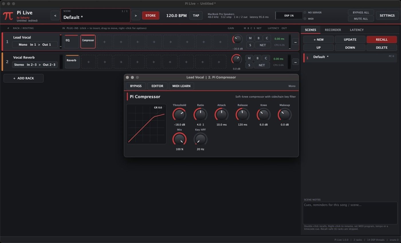
Task: Switch to the Latency tab
Action: tap(357, 30)
